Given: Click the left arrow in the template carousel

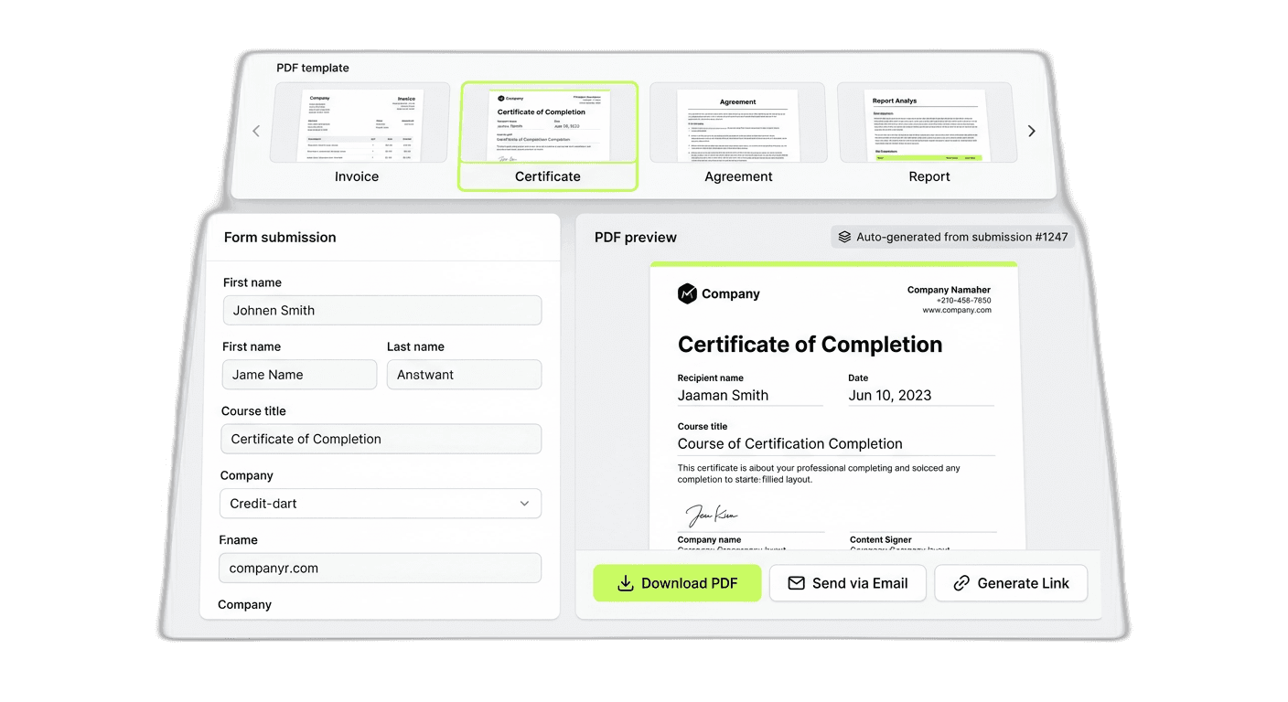Looking at the screenshot, I should (256, 131).
